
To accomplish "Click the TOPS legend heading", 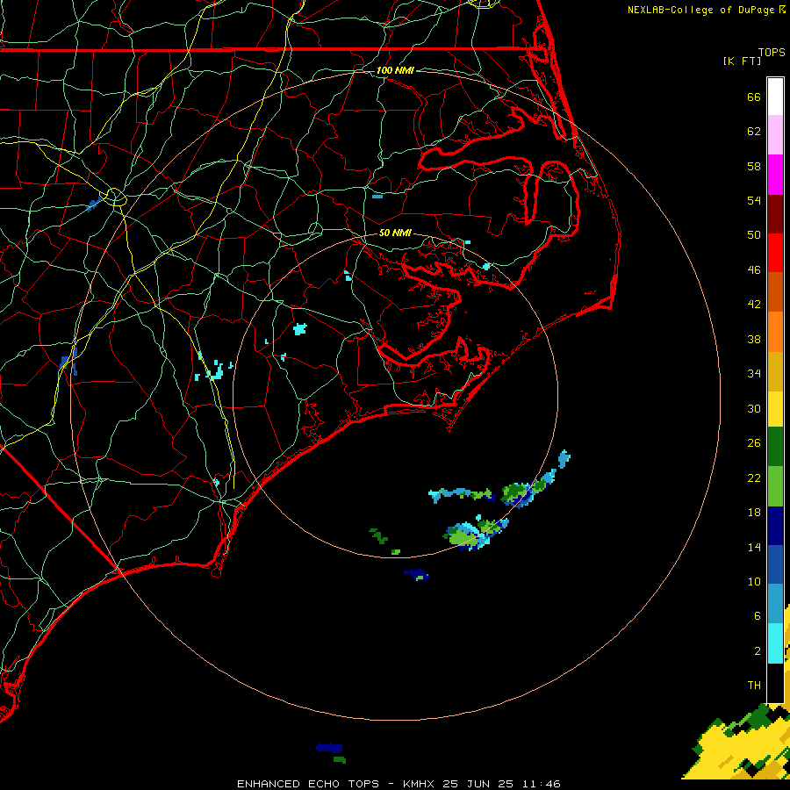I will click(772, 53).
